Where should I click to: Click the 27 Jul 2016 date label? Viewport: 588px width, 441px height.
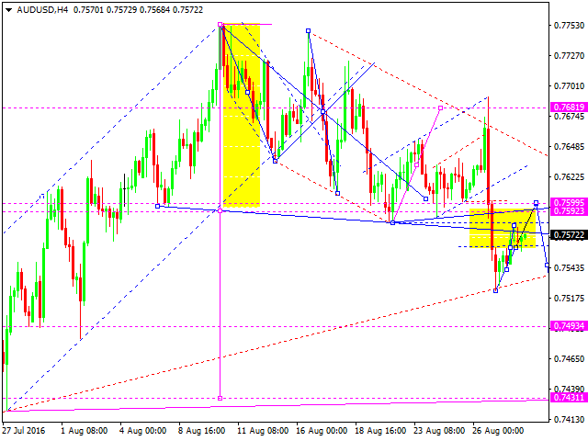(x=24, y=431)
